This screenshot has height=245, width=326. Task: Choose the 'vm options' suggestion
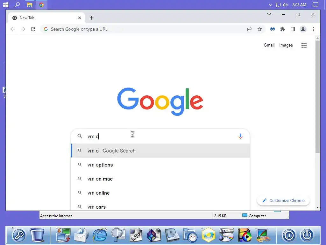pyautogui.click(x=160, y=165)
